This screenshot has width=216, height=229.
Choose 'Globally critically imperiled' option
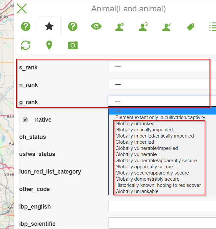pos(144,130)
